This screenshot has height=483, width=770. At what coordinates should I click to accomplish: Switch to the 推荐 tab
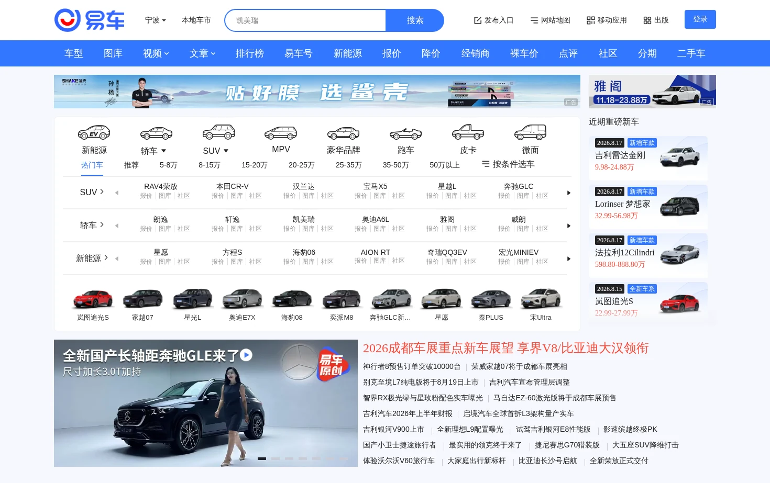(x=131, y=165)
